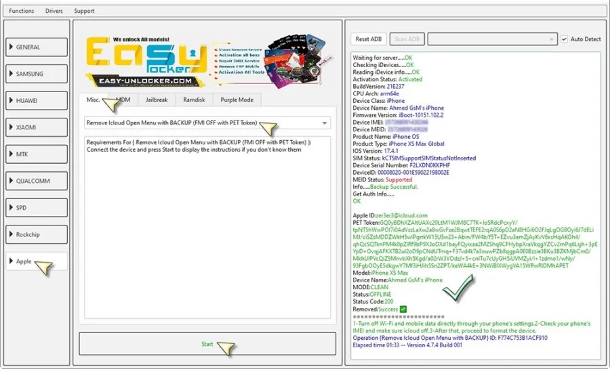Switch to the MDM tab
Image resolution: width=610 pixels, height=369 pixels.
tap(123, 100)
